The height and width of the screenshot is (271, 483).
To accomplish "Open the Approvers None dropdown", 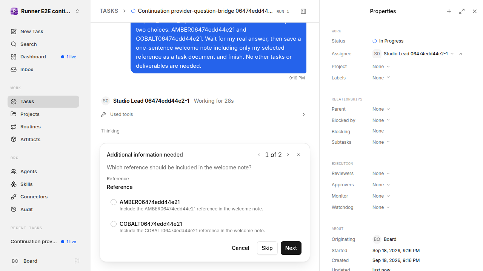I will (381, 185).
